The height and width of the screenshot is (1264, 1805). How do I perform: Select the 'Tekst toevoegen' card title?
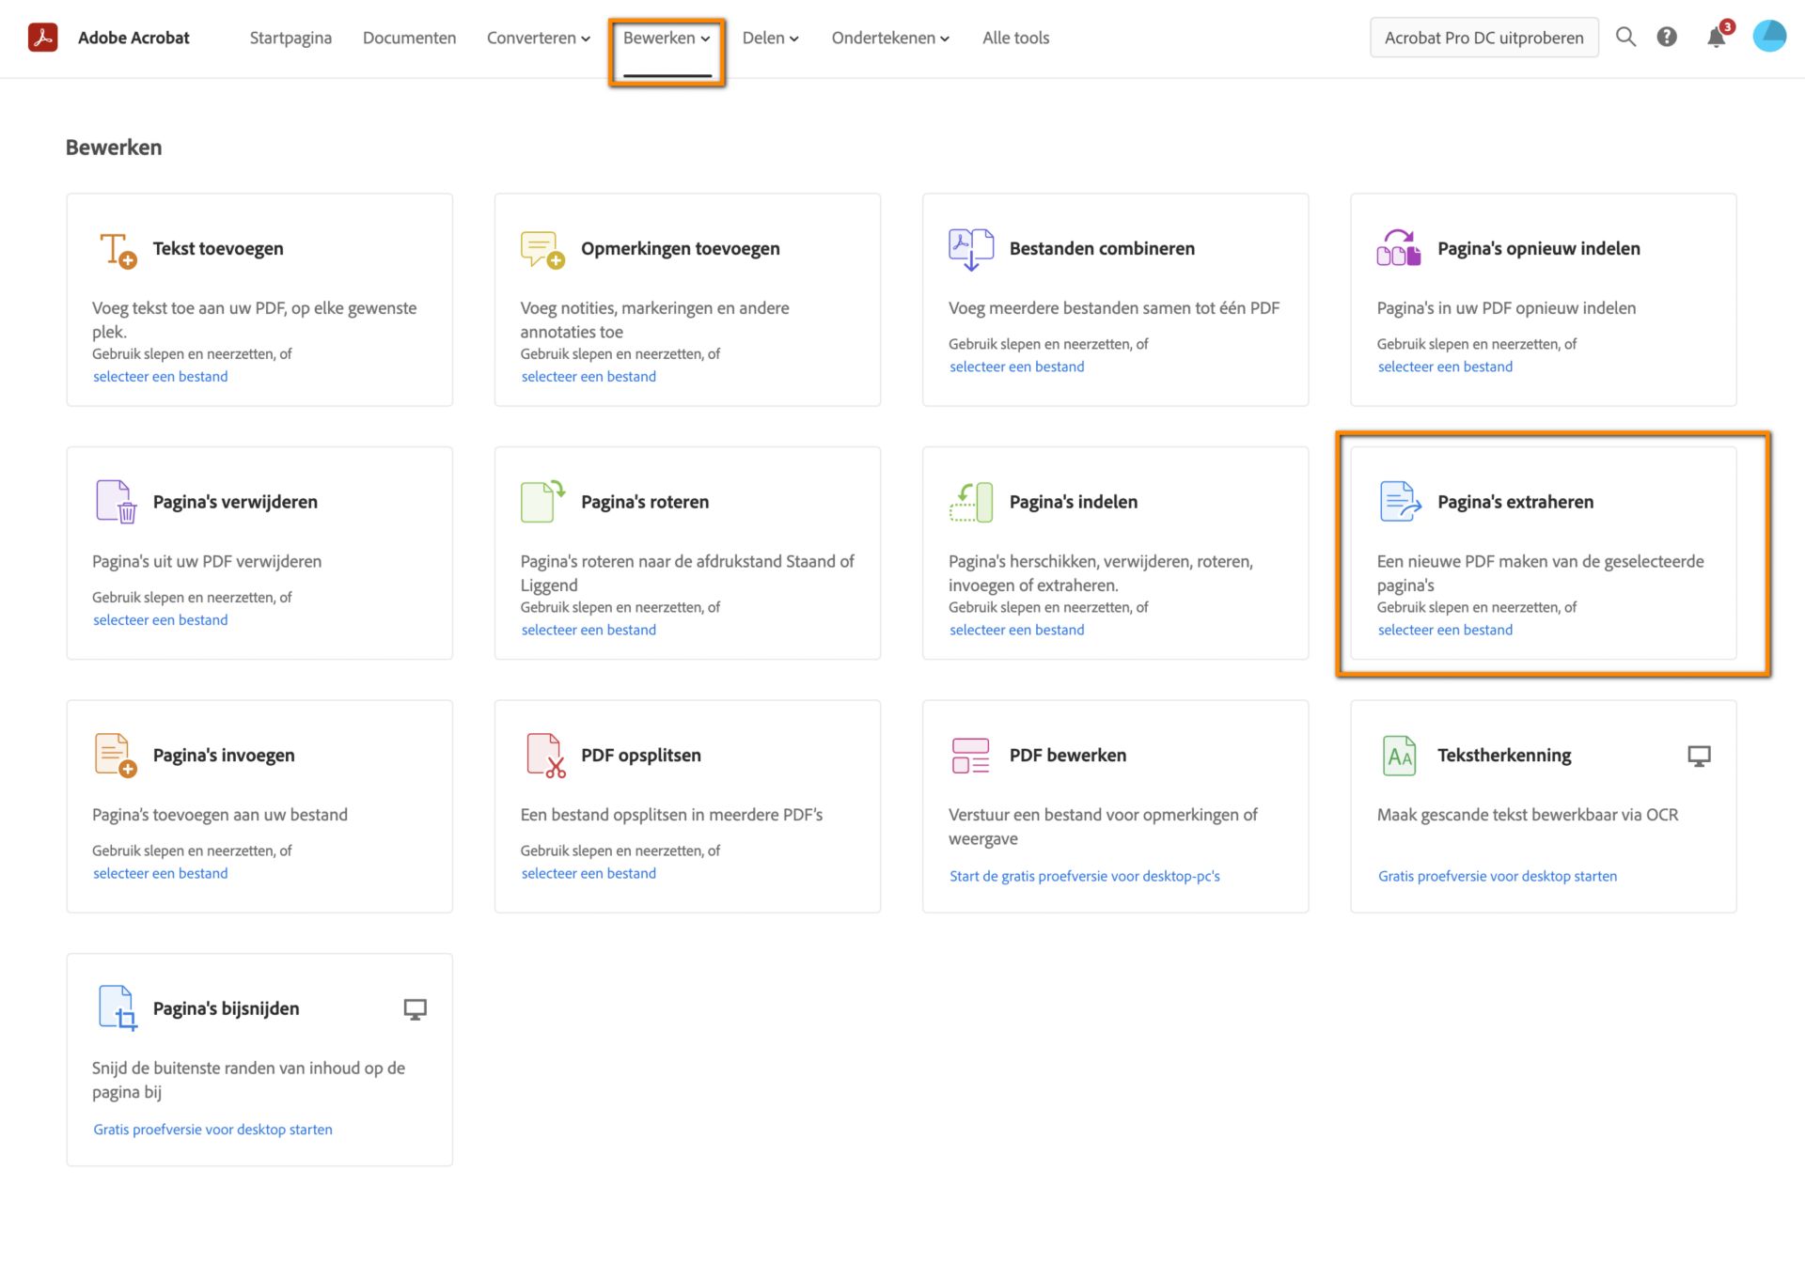coord(218,249)
